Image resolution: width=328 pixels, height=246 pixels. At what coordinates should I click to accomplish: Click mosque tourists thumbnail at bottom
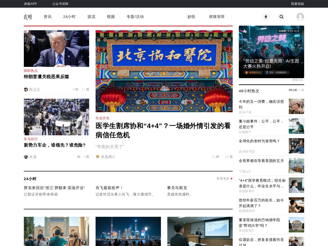click(56, 231)
